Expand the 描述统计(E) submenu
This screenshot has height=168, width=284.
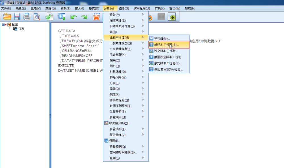[x=126, y=20]
